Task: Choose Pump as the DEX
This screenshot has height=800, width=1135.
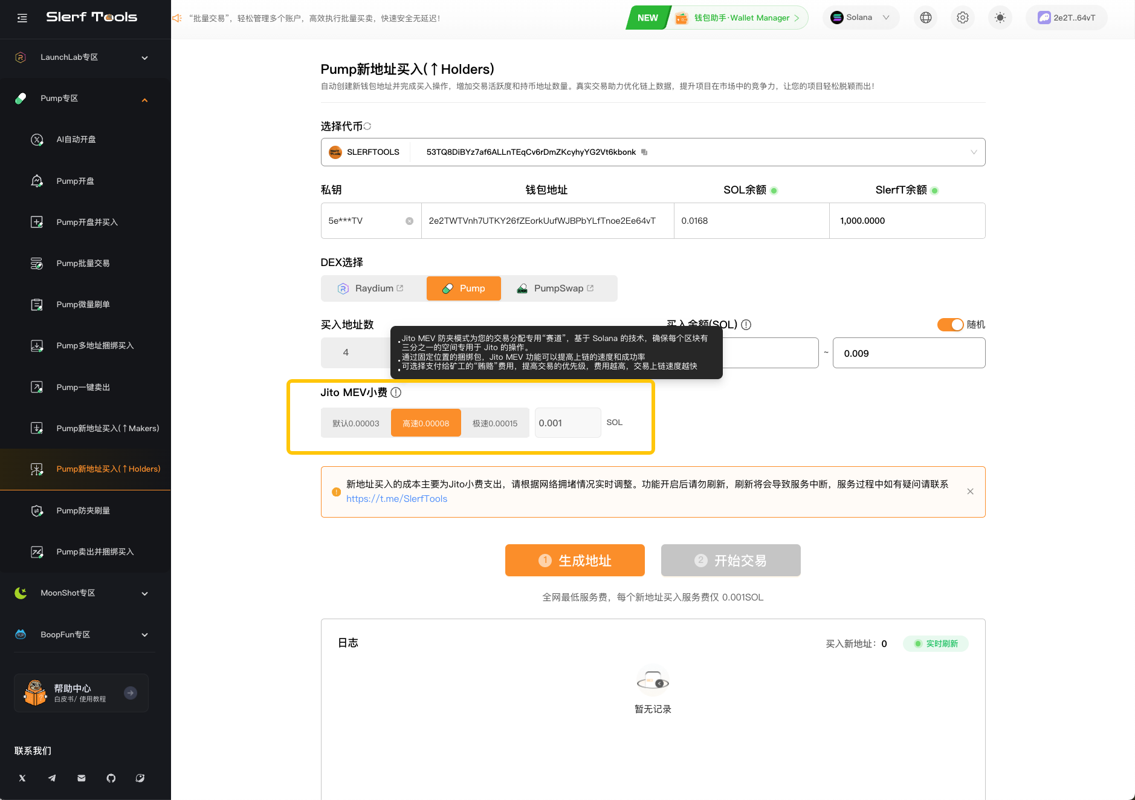Action: pyautogui.click(x=464, y=288)
